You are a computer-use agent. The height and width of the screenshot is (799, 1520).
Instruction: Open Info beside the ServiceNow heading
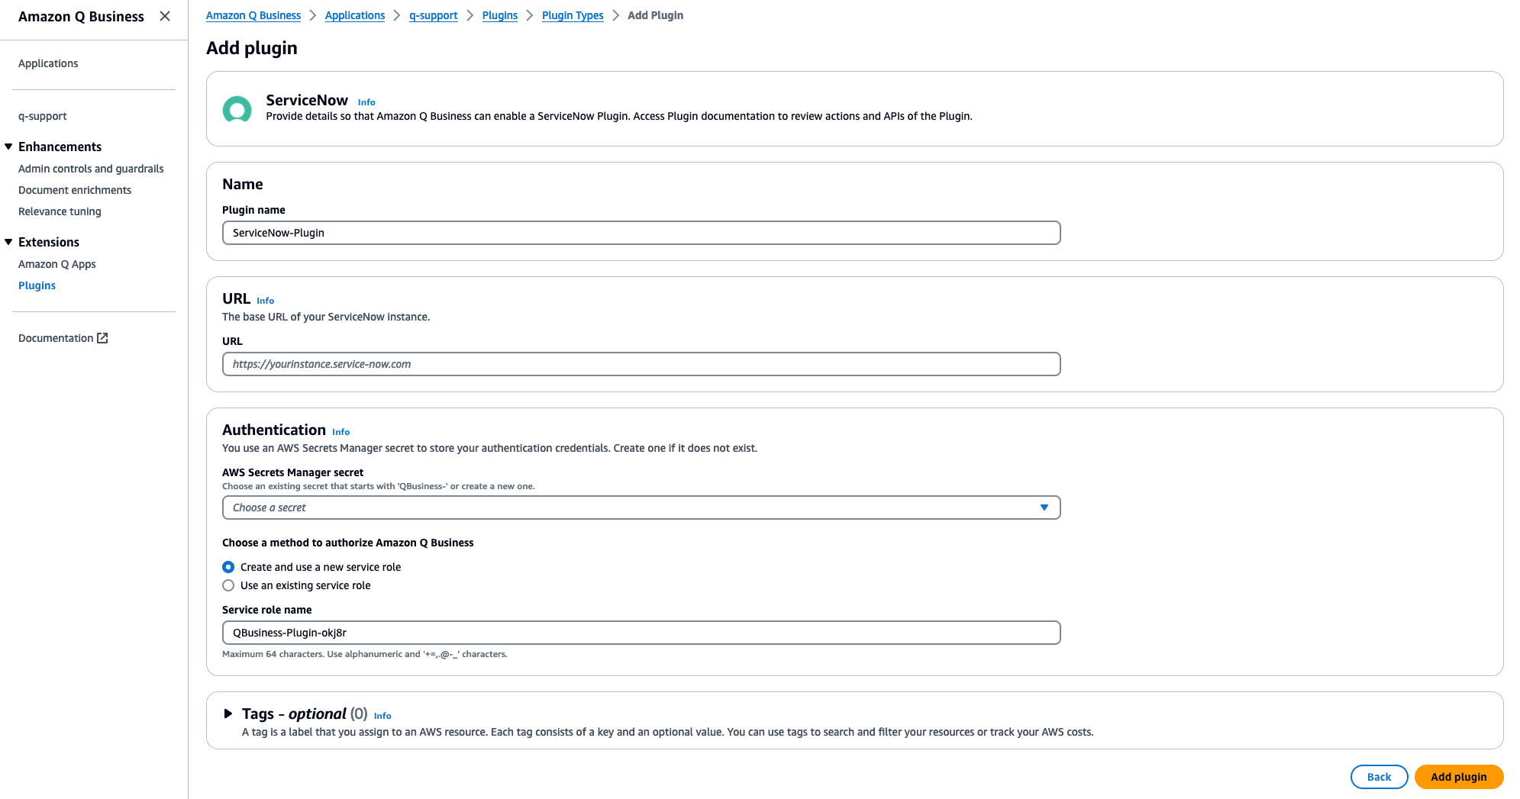pos(366,101)
